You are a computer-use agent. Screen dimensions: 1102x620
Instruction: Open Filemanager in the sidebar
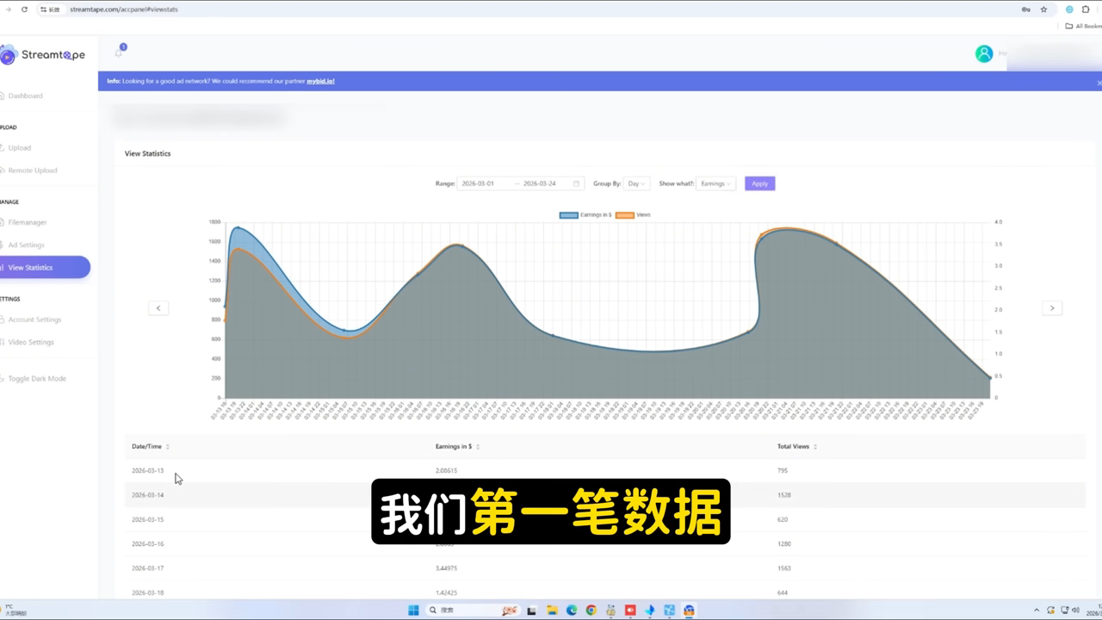click(28, 222)
